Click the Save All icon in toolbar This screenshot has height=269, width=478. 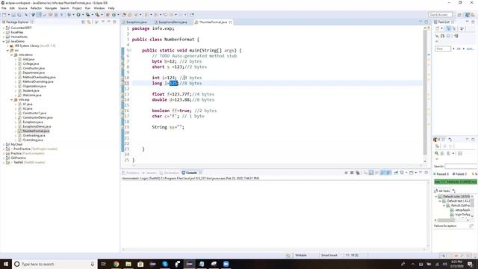click(x=19, y=15)
